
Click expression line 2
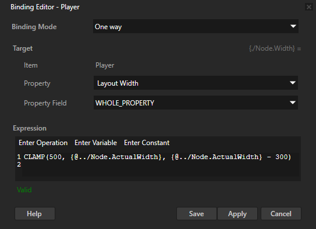[160, 165]
